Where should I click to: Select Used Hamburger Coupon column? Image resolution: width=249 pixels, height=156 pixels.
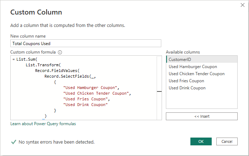click(193, 67)
